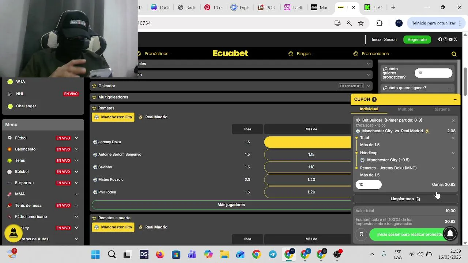Click the Ecuabet logo

coord(230,53)
